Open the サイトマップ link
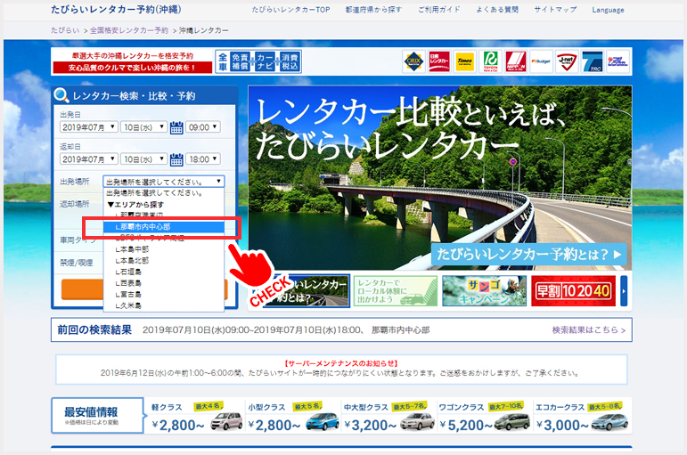The height and width of the screenshot is (455, 687). point(555,10)
